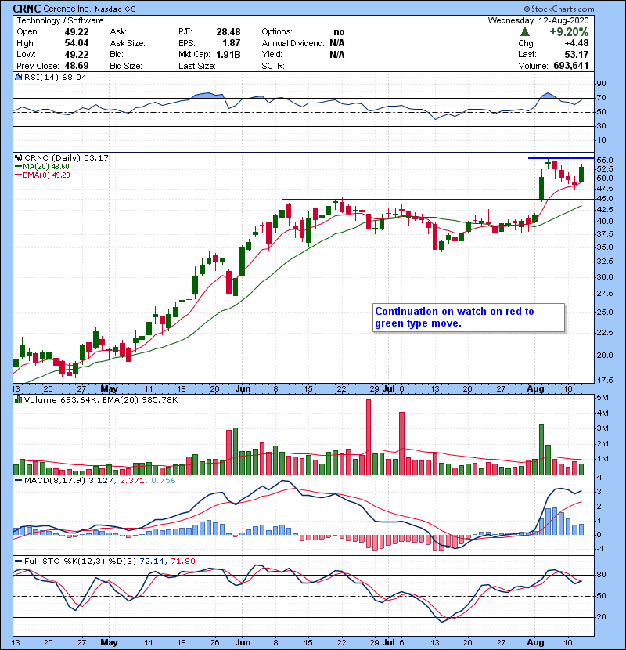The image size is (626, 650).
Task: Select the stochastic %D value 71.80
Action: pyautogui.click(x=183, y=562)
